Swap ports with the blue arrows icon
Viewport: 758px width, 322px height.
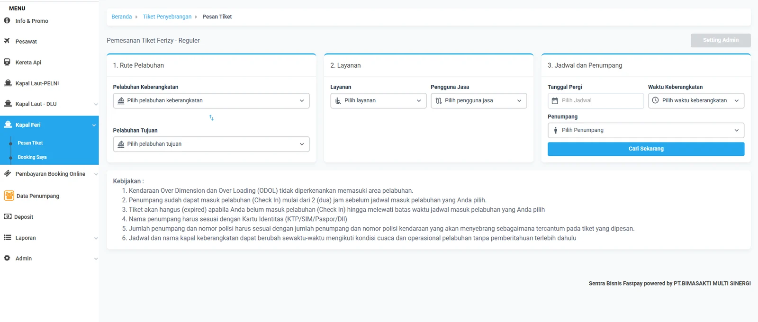tap(211, 118)
